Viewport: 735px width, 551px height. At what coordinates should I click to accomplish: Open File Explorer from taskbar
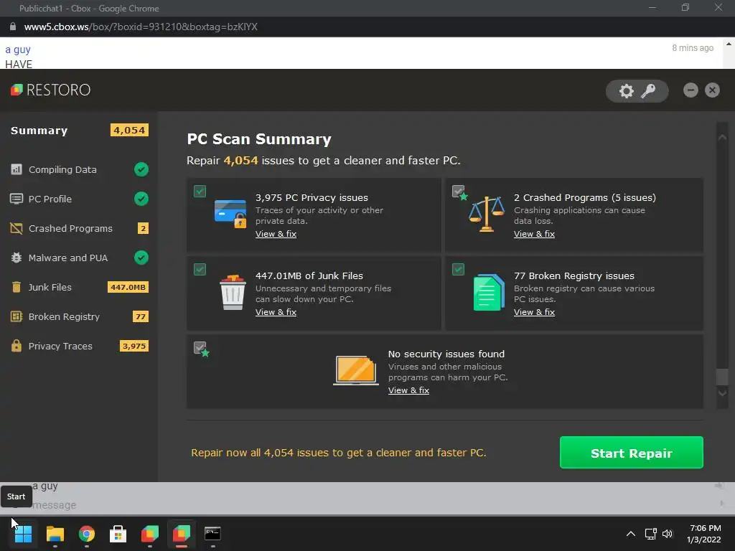[55, 534]
